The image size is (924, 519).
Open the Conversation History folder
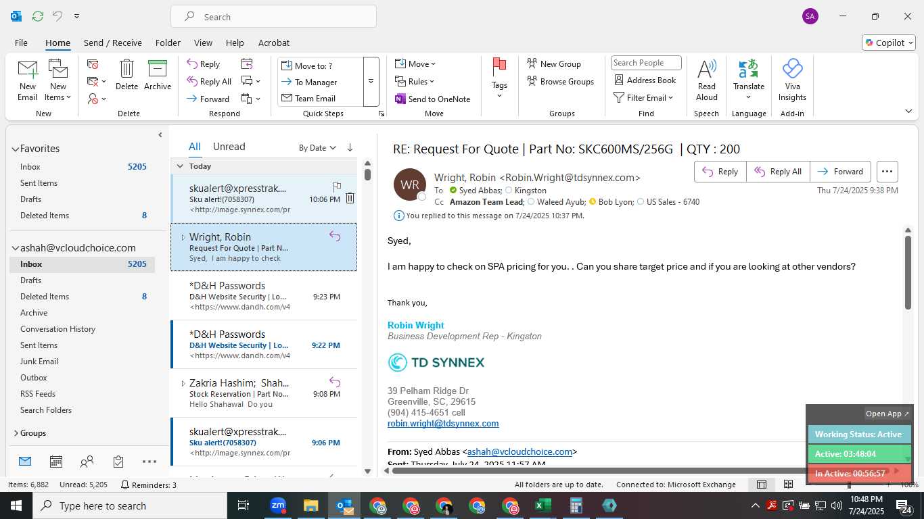[x=57, y=329]
